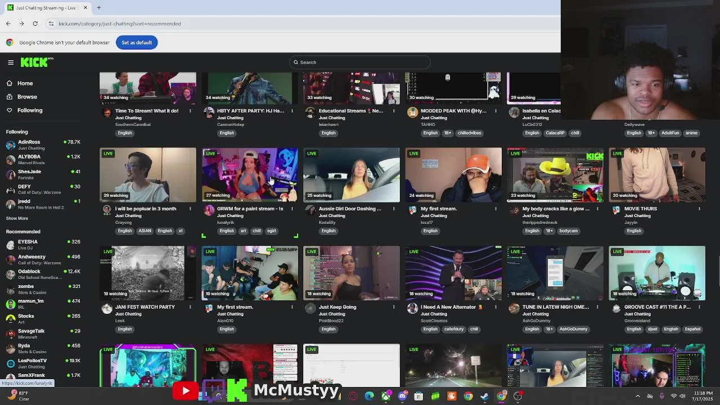Open options for 'Aussie Girl Door Dashing'

pyautogui.click(x=394, y=209)
